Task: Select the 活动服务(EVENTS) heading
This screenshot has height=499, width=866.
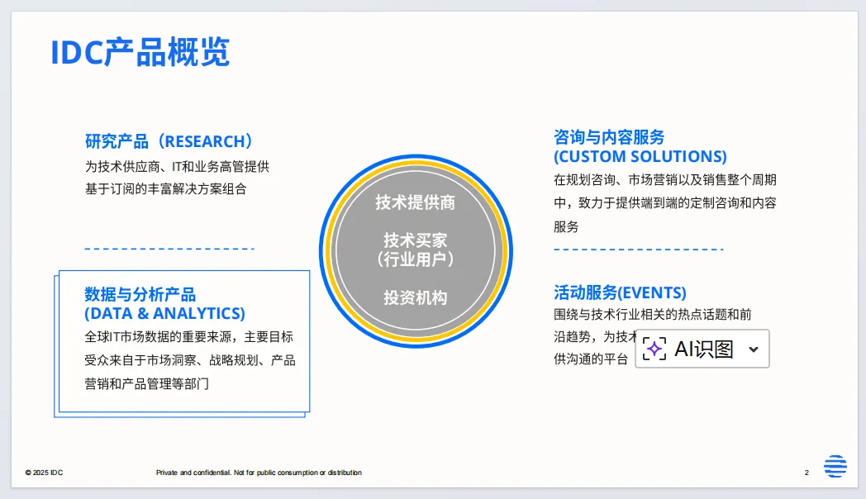Action: click(x=620, y=292)
